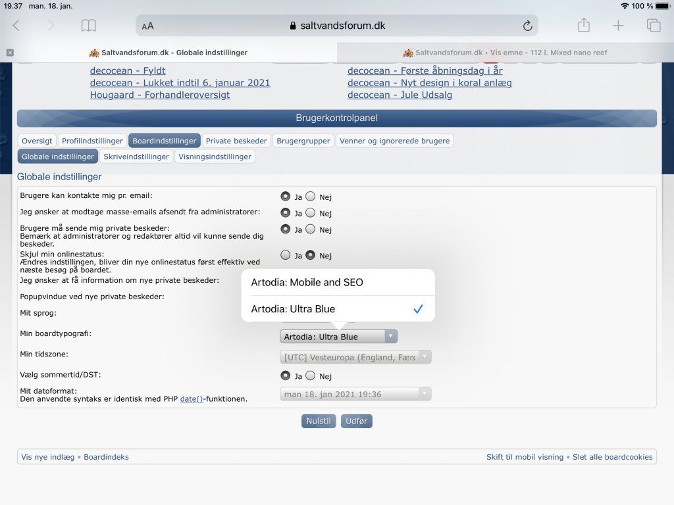Viewport: 674px width, 505px height.
Task: Tap the aA reader text size icon
Action: 148,26
